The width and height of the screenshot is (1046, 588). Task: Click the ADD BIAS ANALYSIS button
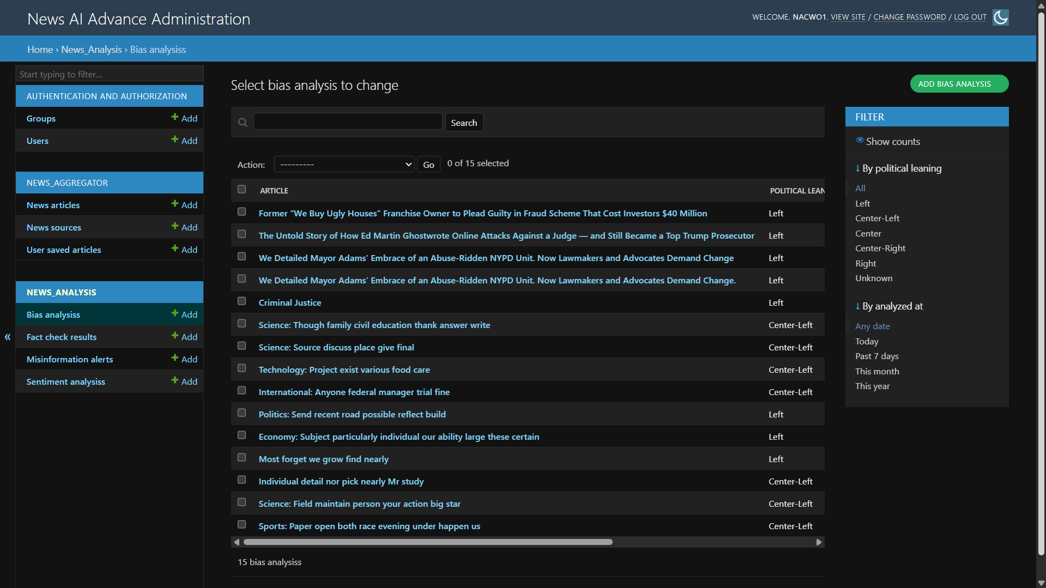point(959,84)
